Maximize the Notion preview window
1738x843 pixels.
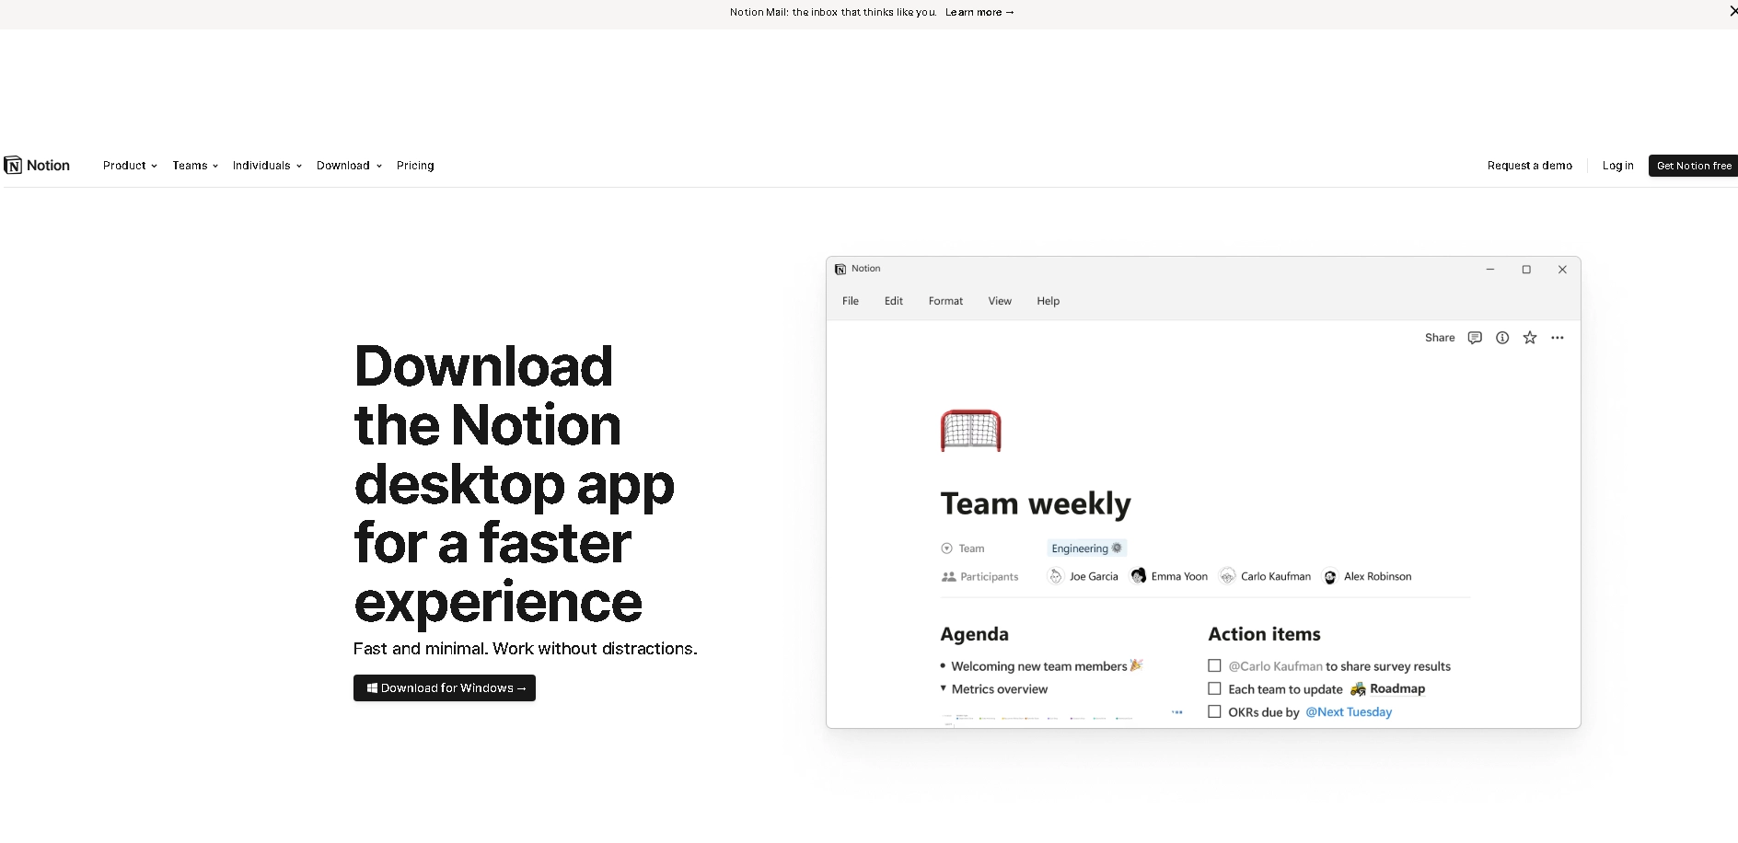coord(1526,270)
